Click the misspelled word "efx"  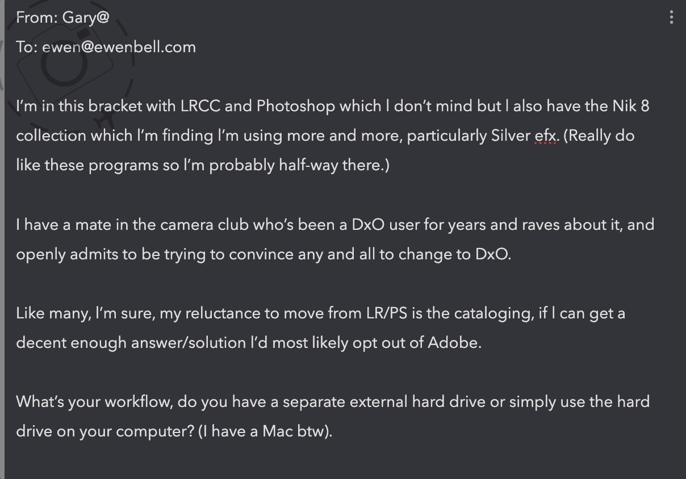coord(546,136)
